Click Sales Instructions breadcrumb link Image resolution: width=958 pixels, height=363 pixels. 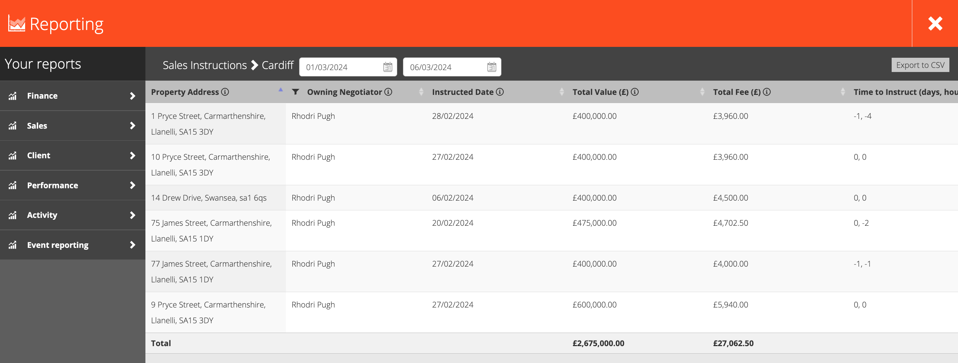205,65
